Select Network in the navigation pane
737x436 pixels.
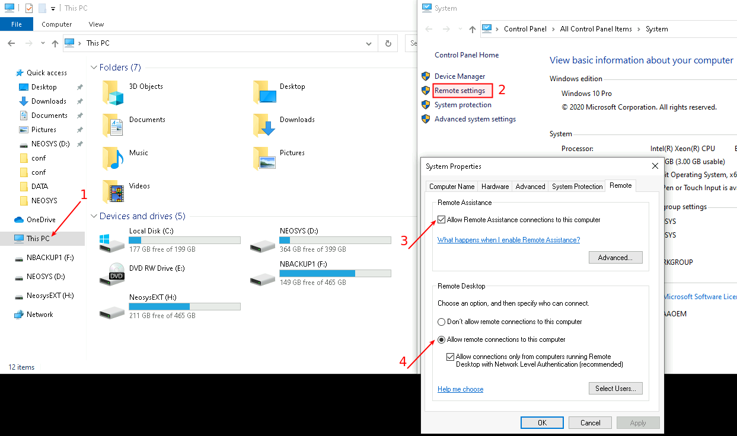40,315
